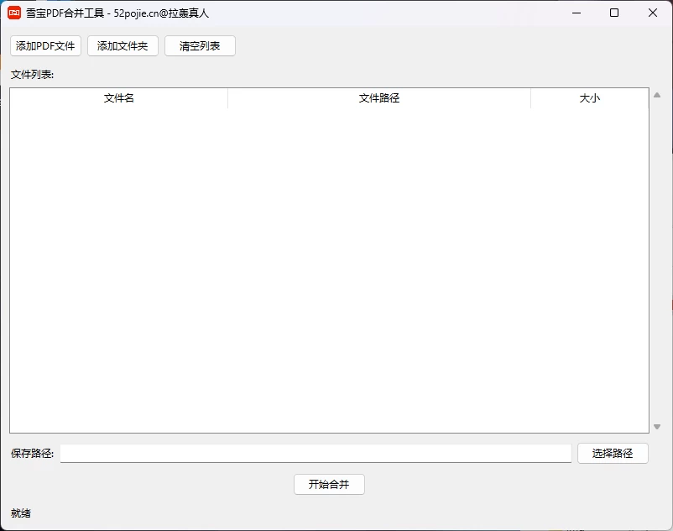Maximize the application window
This screenshot has width=673, height=531.
(615, 13)
